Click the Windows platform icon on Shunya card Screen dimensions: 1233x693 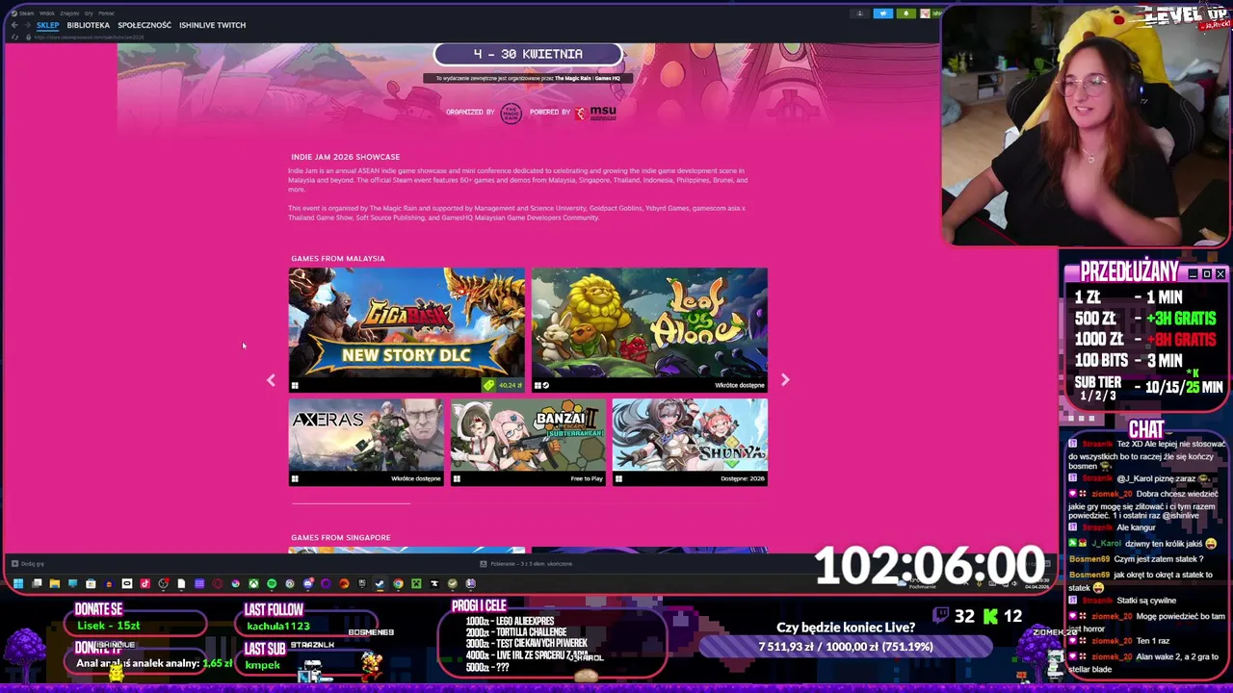coord(618,478)
